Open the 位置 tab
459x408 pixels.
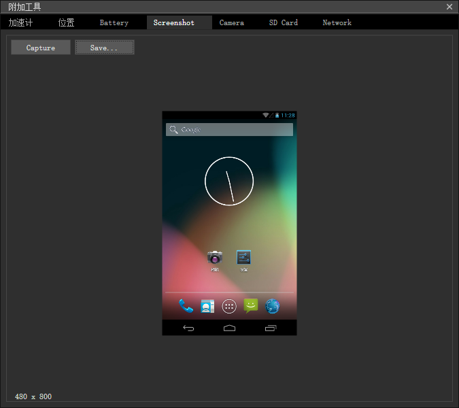(x=67, y=22)
